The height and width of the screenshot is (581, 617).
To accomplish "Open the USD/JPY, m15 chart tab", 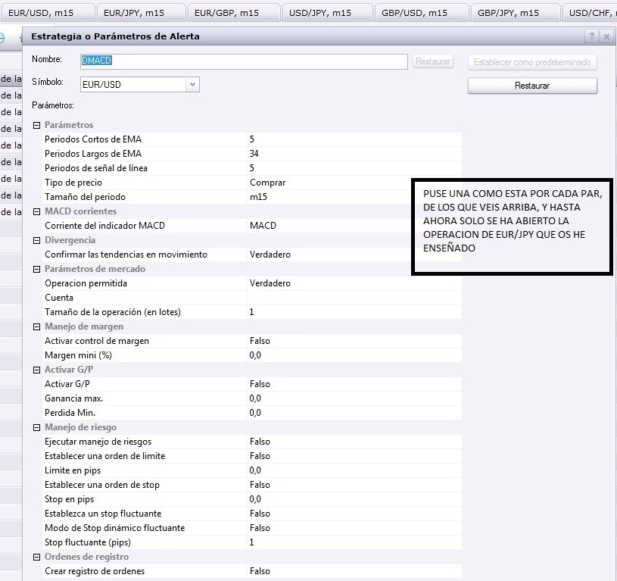I will pos(326,13).
